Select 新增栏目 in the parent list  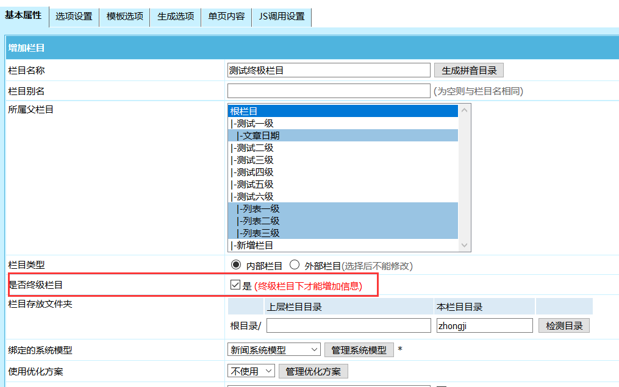[343, 246]
